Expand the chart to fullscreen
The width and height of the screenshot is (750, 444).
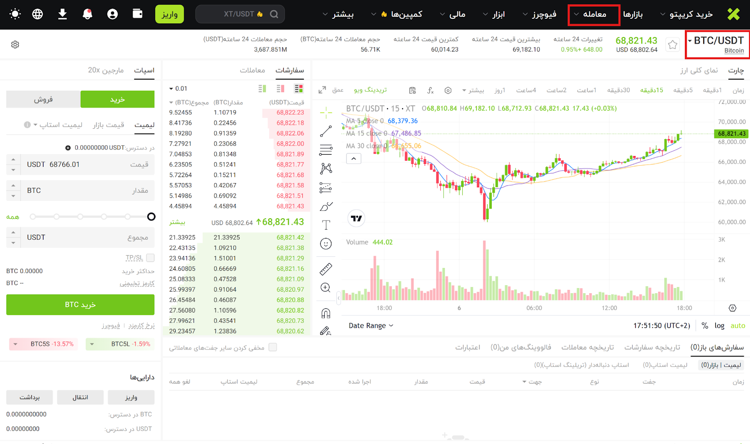pyautogui.click(x=322, y=90)
